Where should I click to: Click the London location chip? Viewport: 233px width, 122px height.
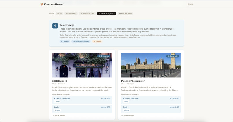(65, 41)
